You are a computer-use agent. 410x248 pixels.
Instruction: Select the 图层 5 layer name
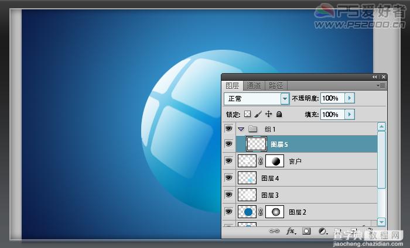click(x=279, y=144)
